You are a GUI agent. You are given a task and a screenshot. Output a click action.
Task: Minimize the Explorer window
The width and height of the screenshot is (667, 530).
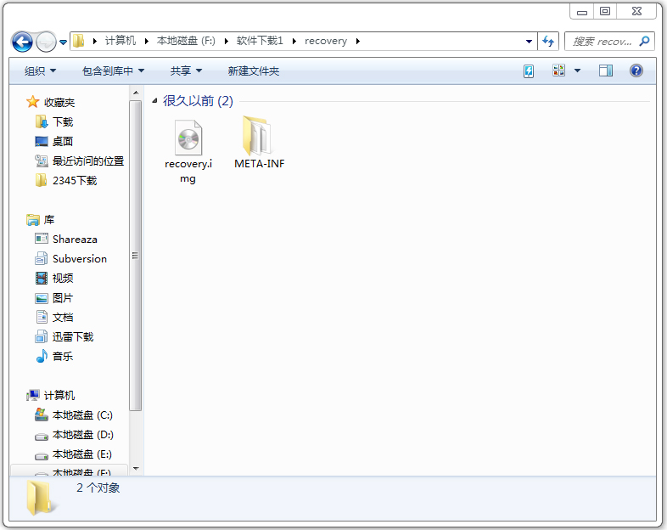coord(582,12)
